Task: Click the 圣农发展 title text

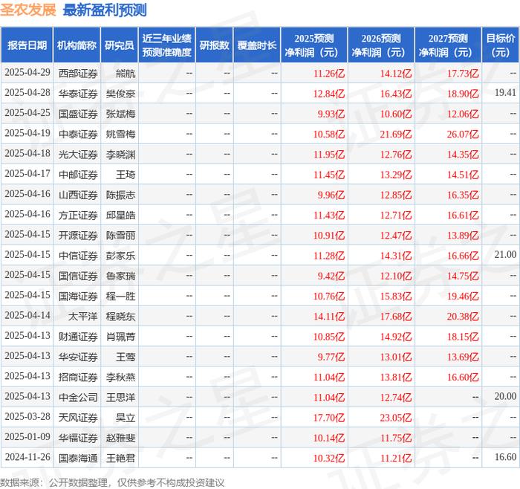Action: (28, 10)
